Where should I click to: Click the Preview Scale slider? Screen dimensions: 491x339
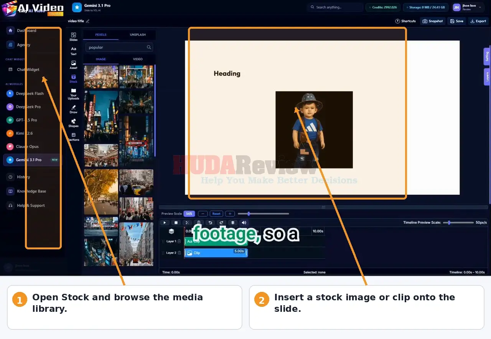pos(263,214)
